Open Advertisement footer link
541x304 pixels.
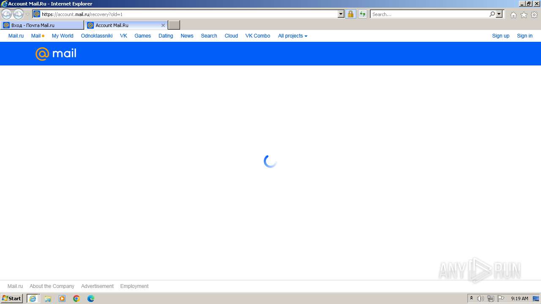point(97,286)
